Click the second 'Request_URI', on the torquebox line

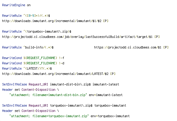coord(38,105)
